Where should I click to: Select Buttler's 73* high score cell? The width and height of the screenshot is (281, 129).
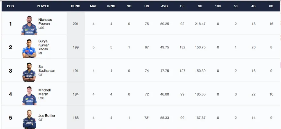point(147,118)
